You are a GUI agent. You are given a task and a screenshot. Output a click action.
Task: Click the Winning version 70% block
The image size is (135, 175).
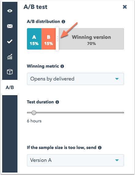91,39
